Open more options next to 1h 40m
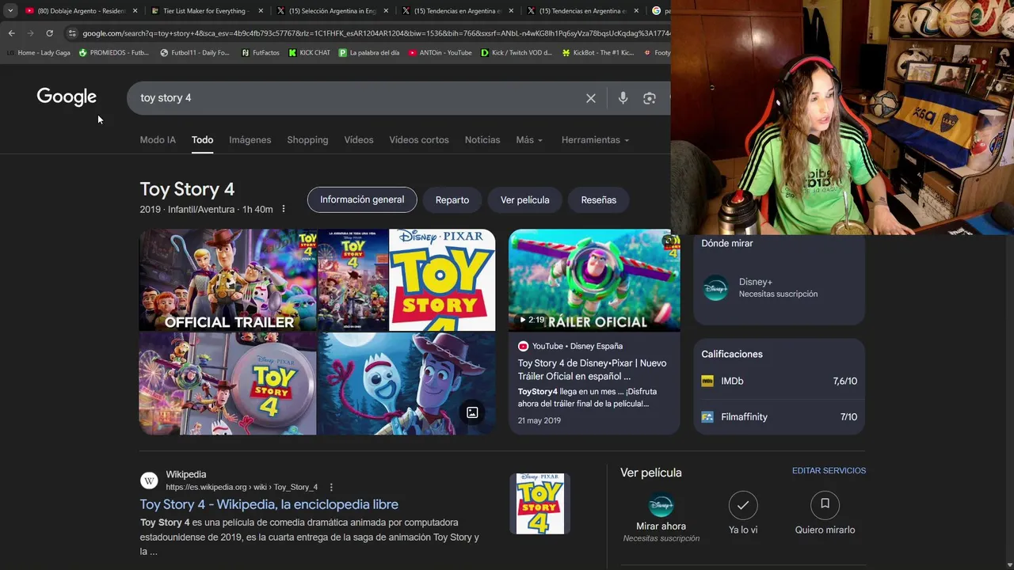This screenshot has height=570, width=1014. [x=283, y=209]
